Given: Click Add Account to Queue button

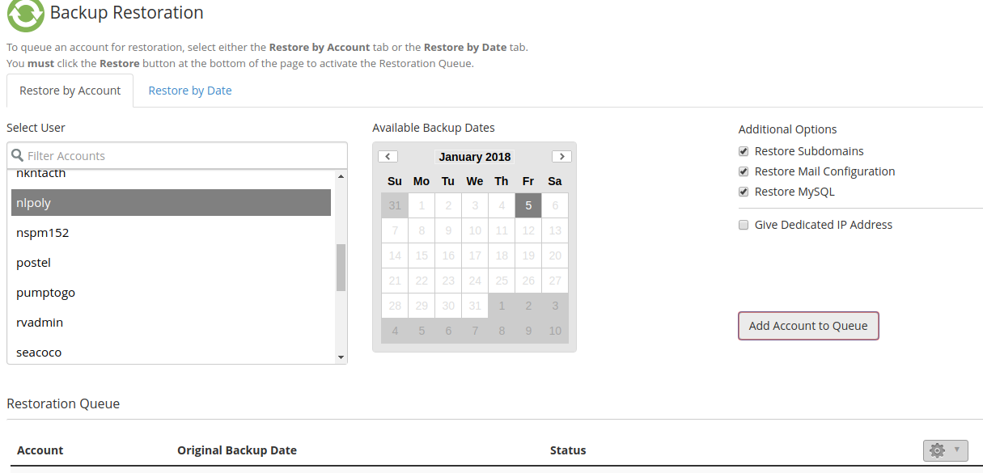Looking at the screenshot, I should tap(808, 326).
